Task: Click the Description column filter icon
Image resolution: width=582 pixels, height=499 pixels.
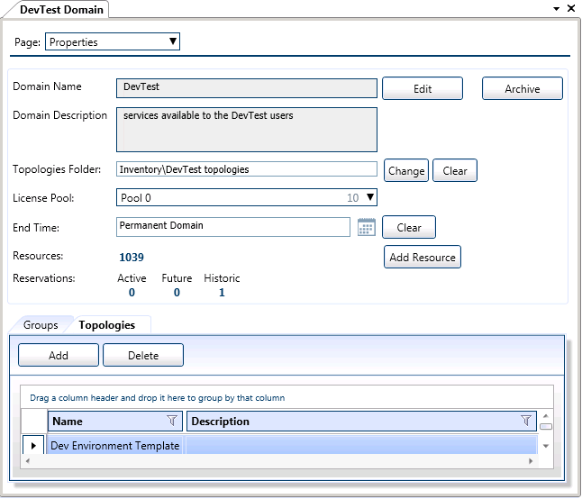Action: pyautogui.click(x=526, y=421)
